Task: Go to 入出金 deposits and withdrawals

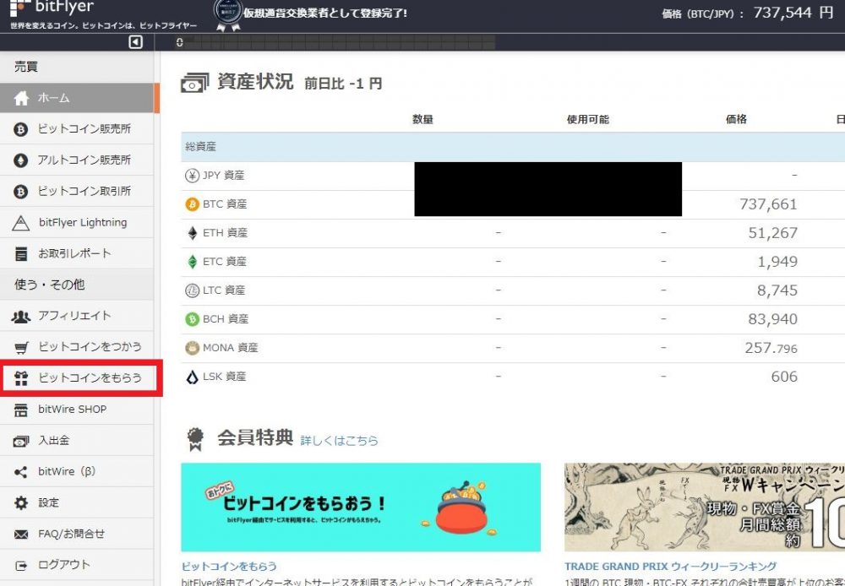Action: click(77, 441)
